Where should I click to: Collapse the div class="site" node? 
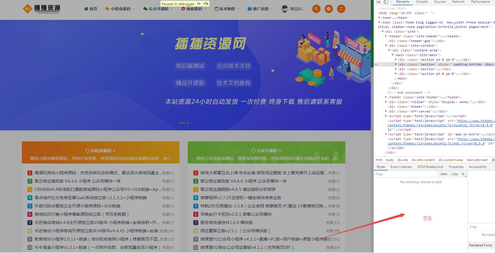(x=383, y=31)
